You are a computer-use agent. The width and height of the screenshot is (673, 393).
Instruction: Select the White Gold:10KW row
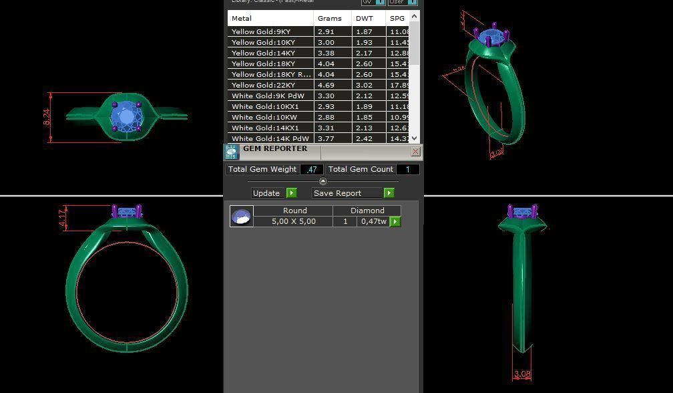[318, 117]
